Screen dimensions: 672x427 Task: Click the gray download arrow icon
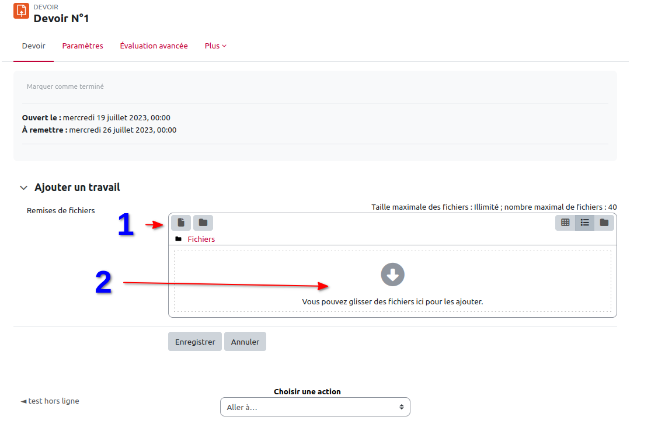392,275
